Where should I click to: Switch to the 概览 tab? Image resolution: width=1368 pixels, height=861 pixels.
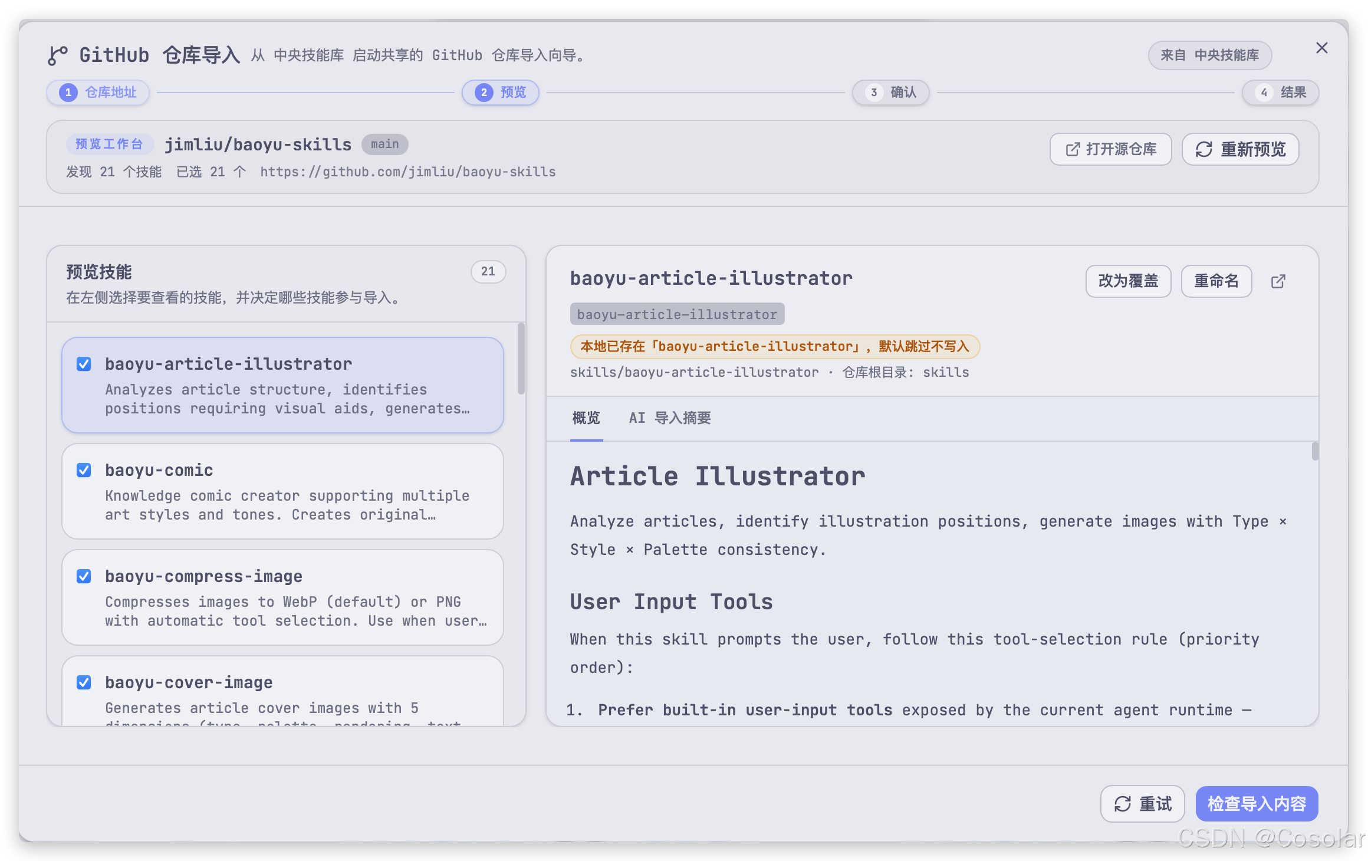pos(586,418)
